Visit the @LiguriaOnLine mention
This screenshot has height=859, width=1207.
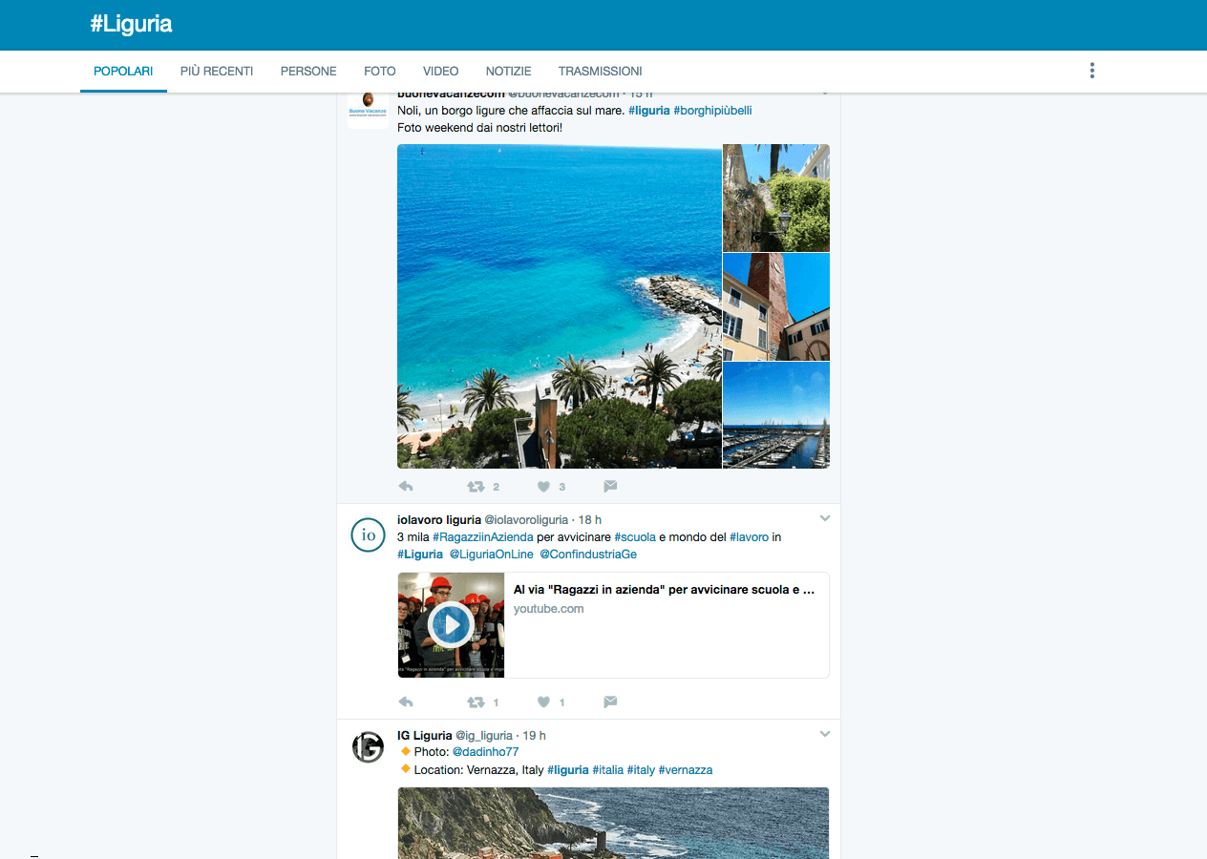tap(492, 555)
